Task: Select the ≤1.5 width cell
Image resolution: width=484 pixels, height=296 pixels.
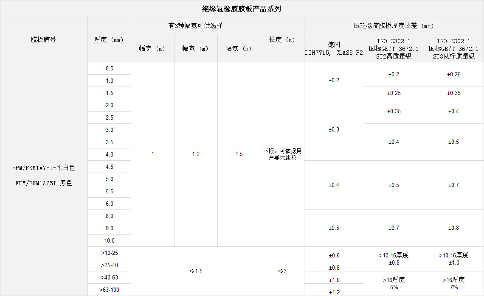Action: (195, 271)
